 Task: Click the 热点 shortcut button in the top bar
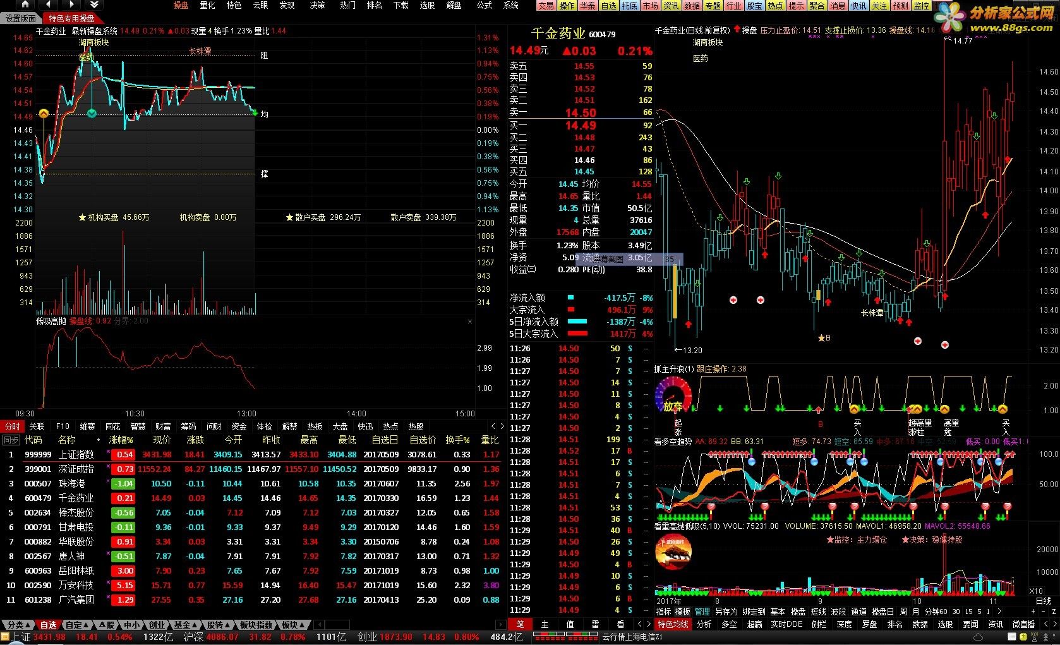pos(776,6)
